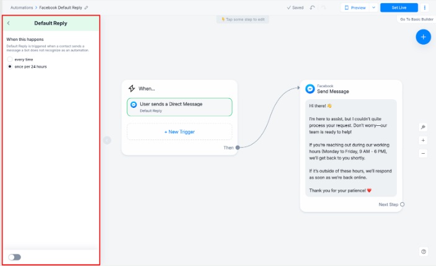Click the redo arrow icon

pyautogui.click(x=323, y=7)
